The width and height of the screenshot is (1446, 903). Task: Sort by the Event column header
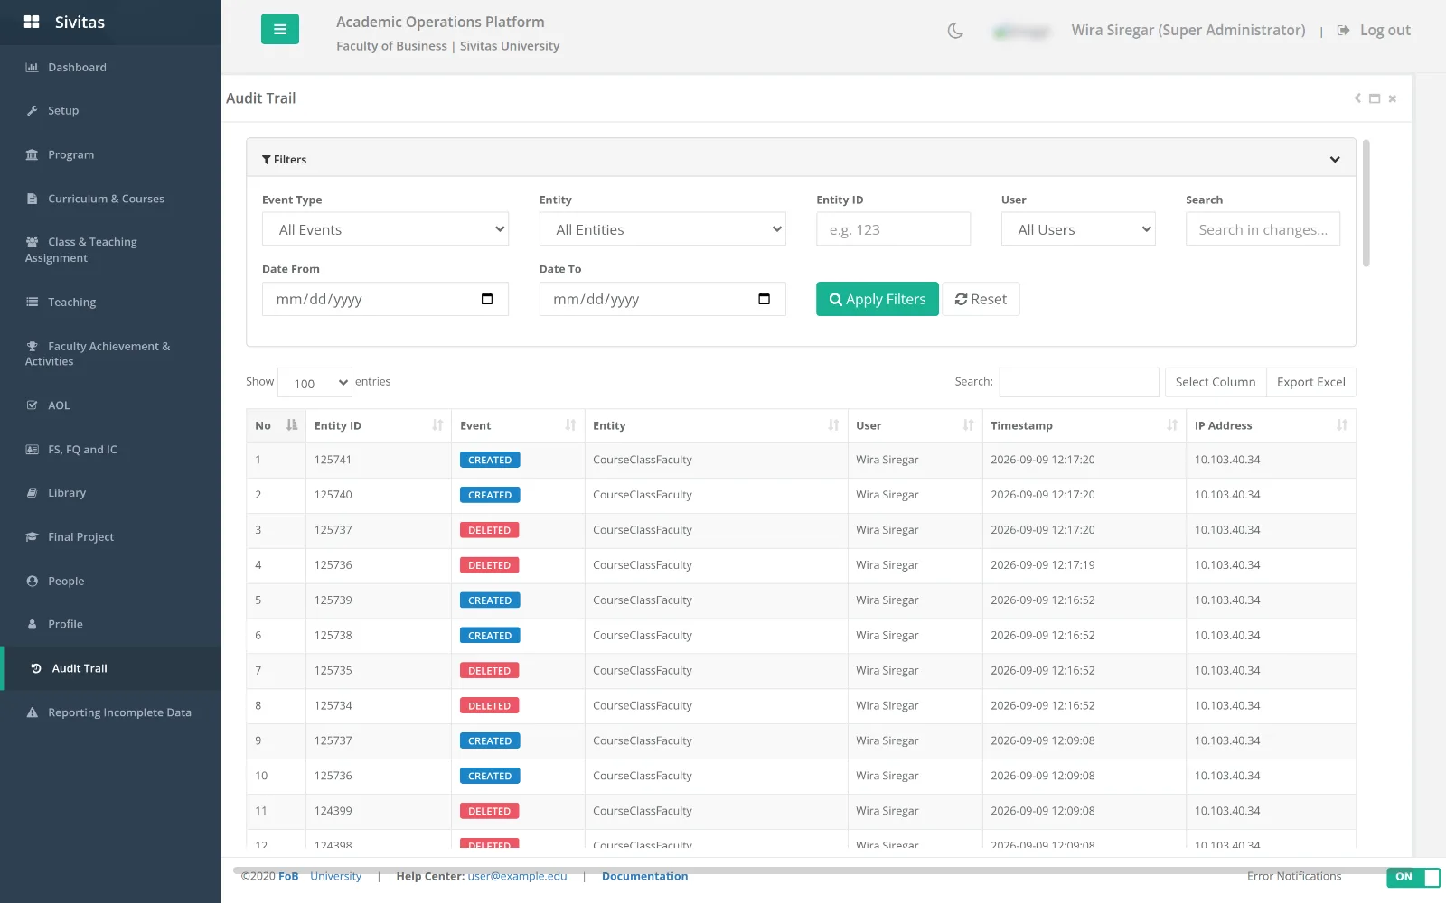click(517, 425)
